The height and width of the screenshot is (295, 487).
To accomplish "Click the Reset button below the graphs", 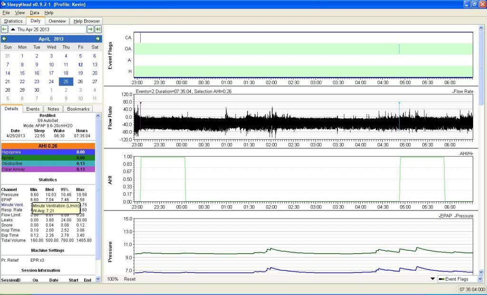I will point(130,279).
